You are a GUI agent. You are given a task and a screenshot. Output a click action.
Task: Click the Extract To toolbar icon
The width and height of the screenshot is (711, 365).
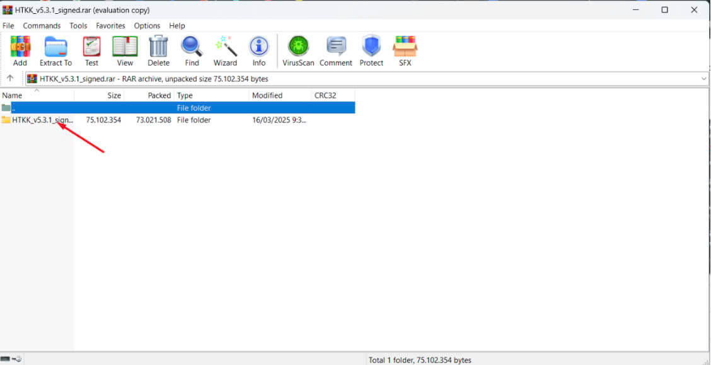[x=55, y=47]
